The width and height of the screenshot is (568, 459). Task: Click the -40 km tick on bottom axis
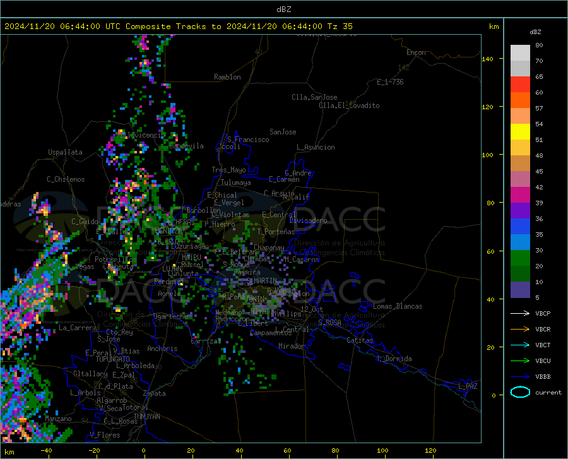point(46,450)
